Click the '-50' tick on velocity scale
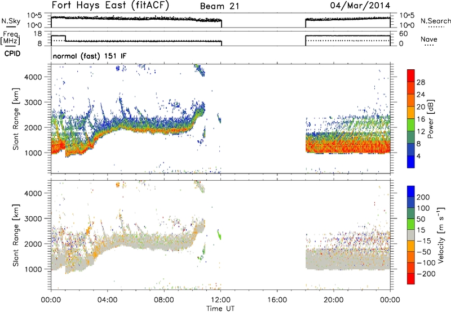451x312 pixels. (x=424, y=252)
